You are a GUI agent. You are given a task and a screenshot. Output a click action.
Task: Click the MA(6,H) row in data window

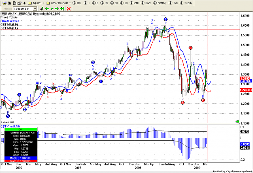click(x=21, y=158)
